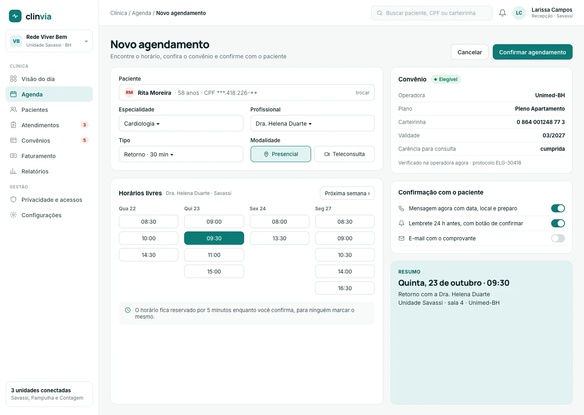This screenshot has height=415, width=584.
Task: Click the Privacidade shield icon
Action: click(13, 199)
